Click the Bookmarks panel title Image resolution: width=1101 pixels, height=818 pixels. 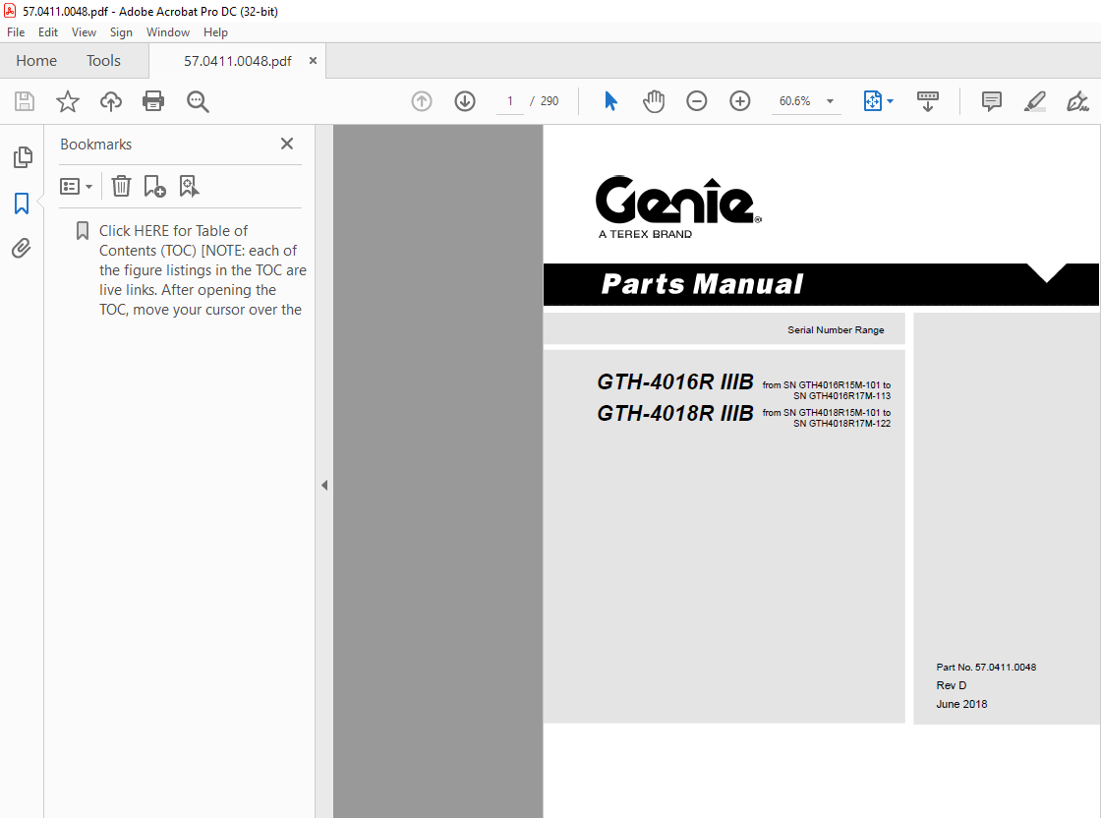pyautogui.click(x=96, y=144)
